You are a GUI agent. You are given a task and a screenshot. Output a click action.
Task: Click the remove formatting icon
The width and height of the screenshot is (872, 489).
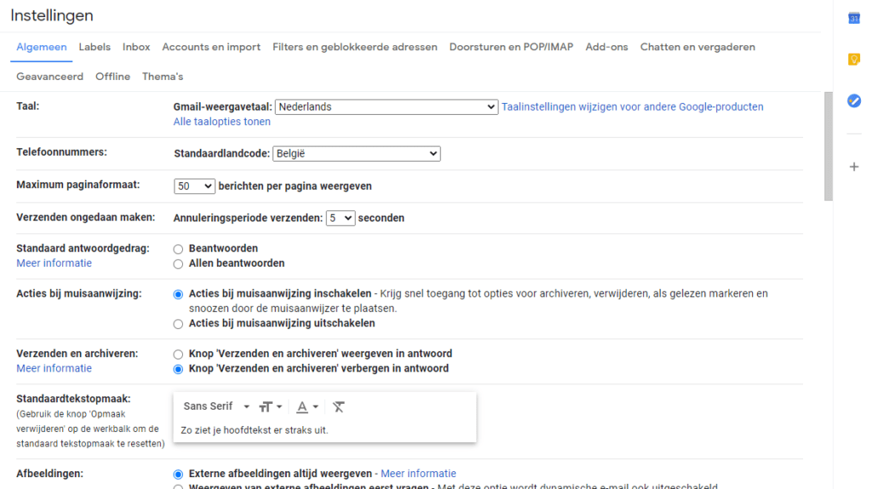[338, 407]
